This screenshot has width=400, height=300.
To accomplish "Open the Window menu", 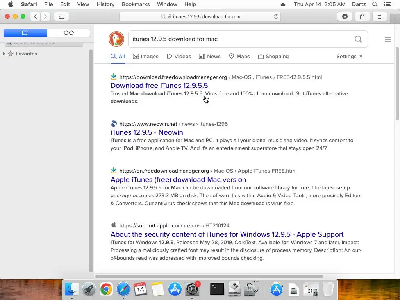I will click(x=167, y=4).
